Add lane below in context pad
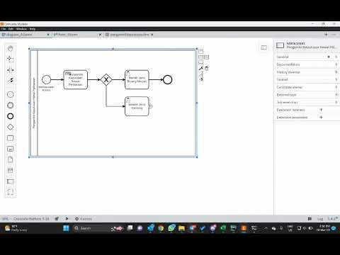 pos(200,62)
